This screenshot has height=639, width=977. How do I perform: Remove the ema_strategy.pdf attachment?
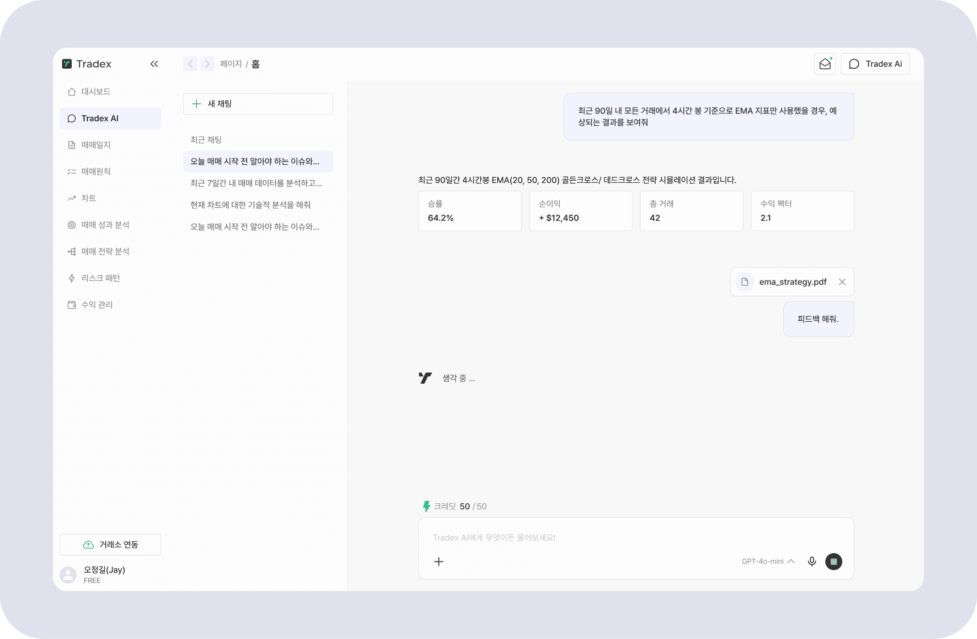[x=842, y=282]
